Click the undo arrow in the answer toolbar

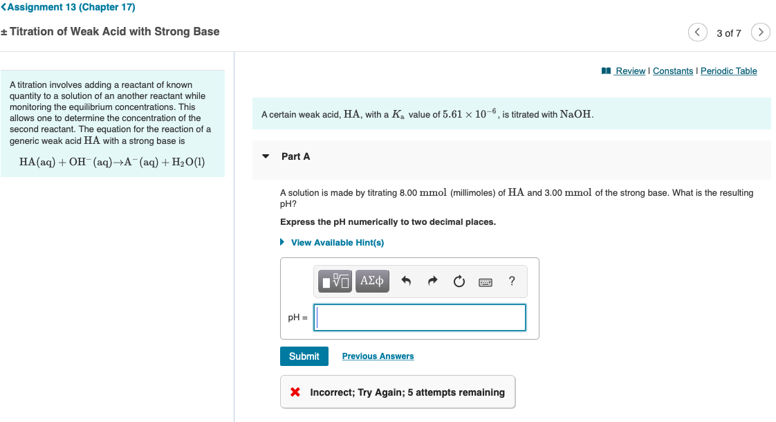tap(406, 281)
